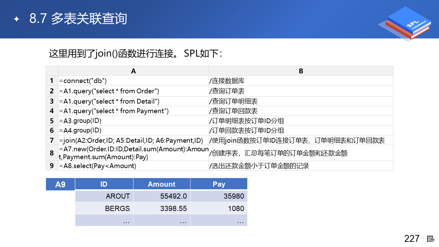Click cell =A1.query("select * from Payment")
439x247 pixels.
point(133,111)
